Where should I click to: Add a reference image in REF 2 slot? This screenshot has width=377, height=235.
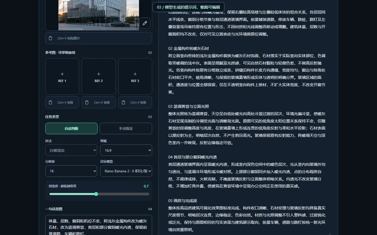pyautogui.click(x=99, y=76)
